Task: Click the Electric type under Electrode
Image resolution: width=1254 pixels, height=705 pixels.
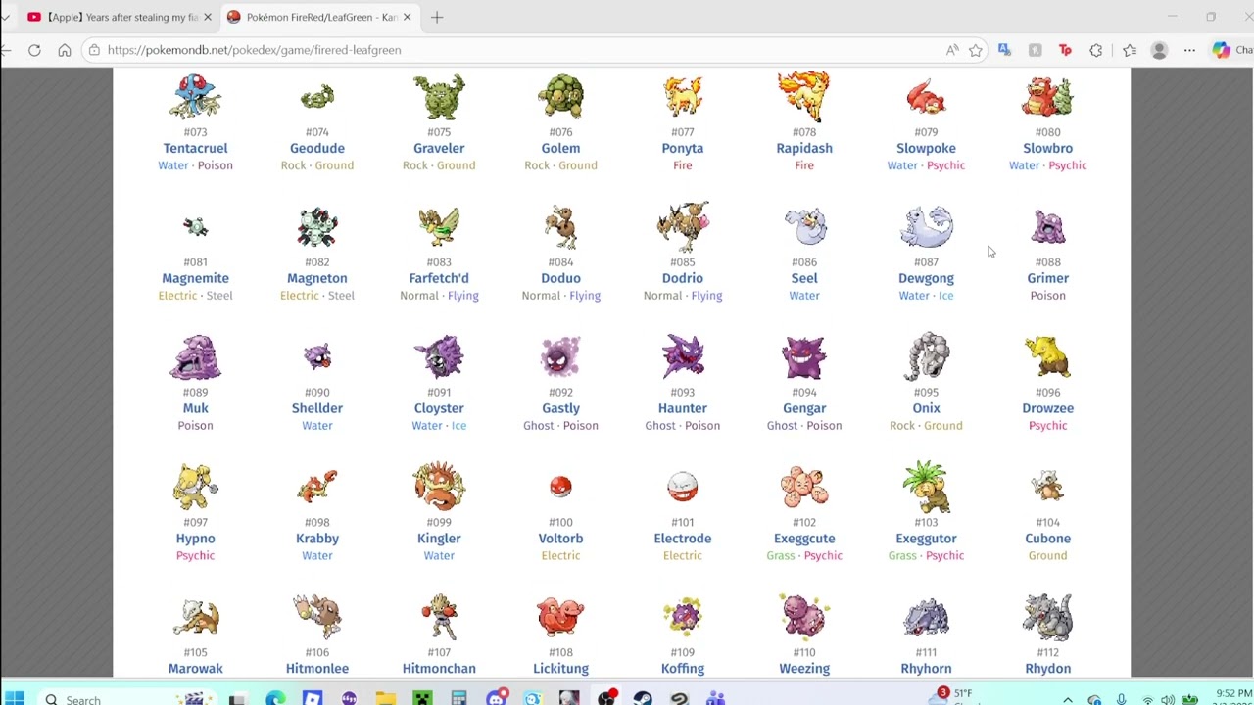Action: tap(683, 556)
